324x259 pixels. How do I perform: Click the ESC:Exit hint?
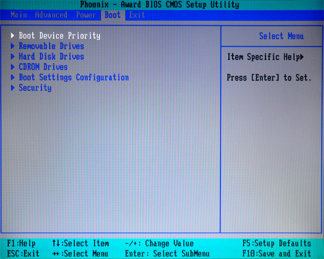tap(23, 253)
